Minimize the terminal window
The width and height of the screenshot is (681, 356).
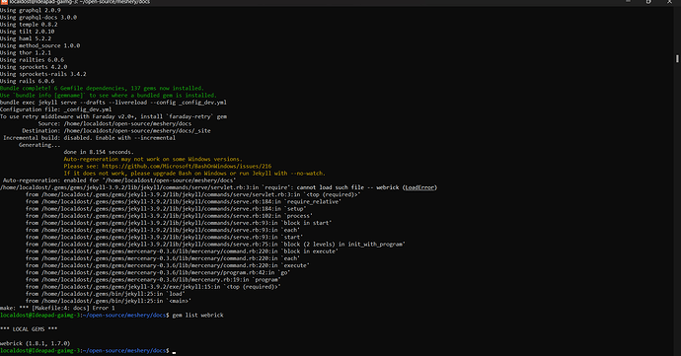point(628,2)
